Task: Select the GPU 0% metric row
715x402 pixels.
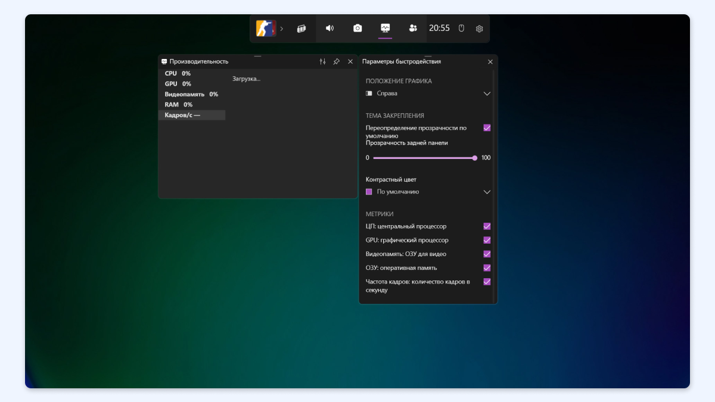Action: 192,84
